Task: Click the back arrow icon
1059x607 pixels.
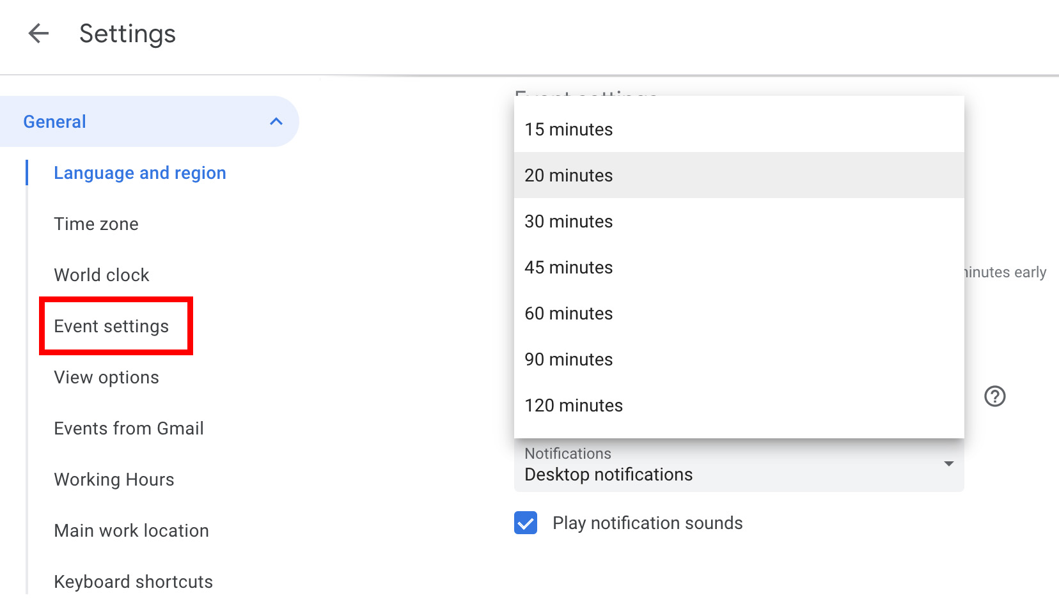Action: (38, 33)
